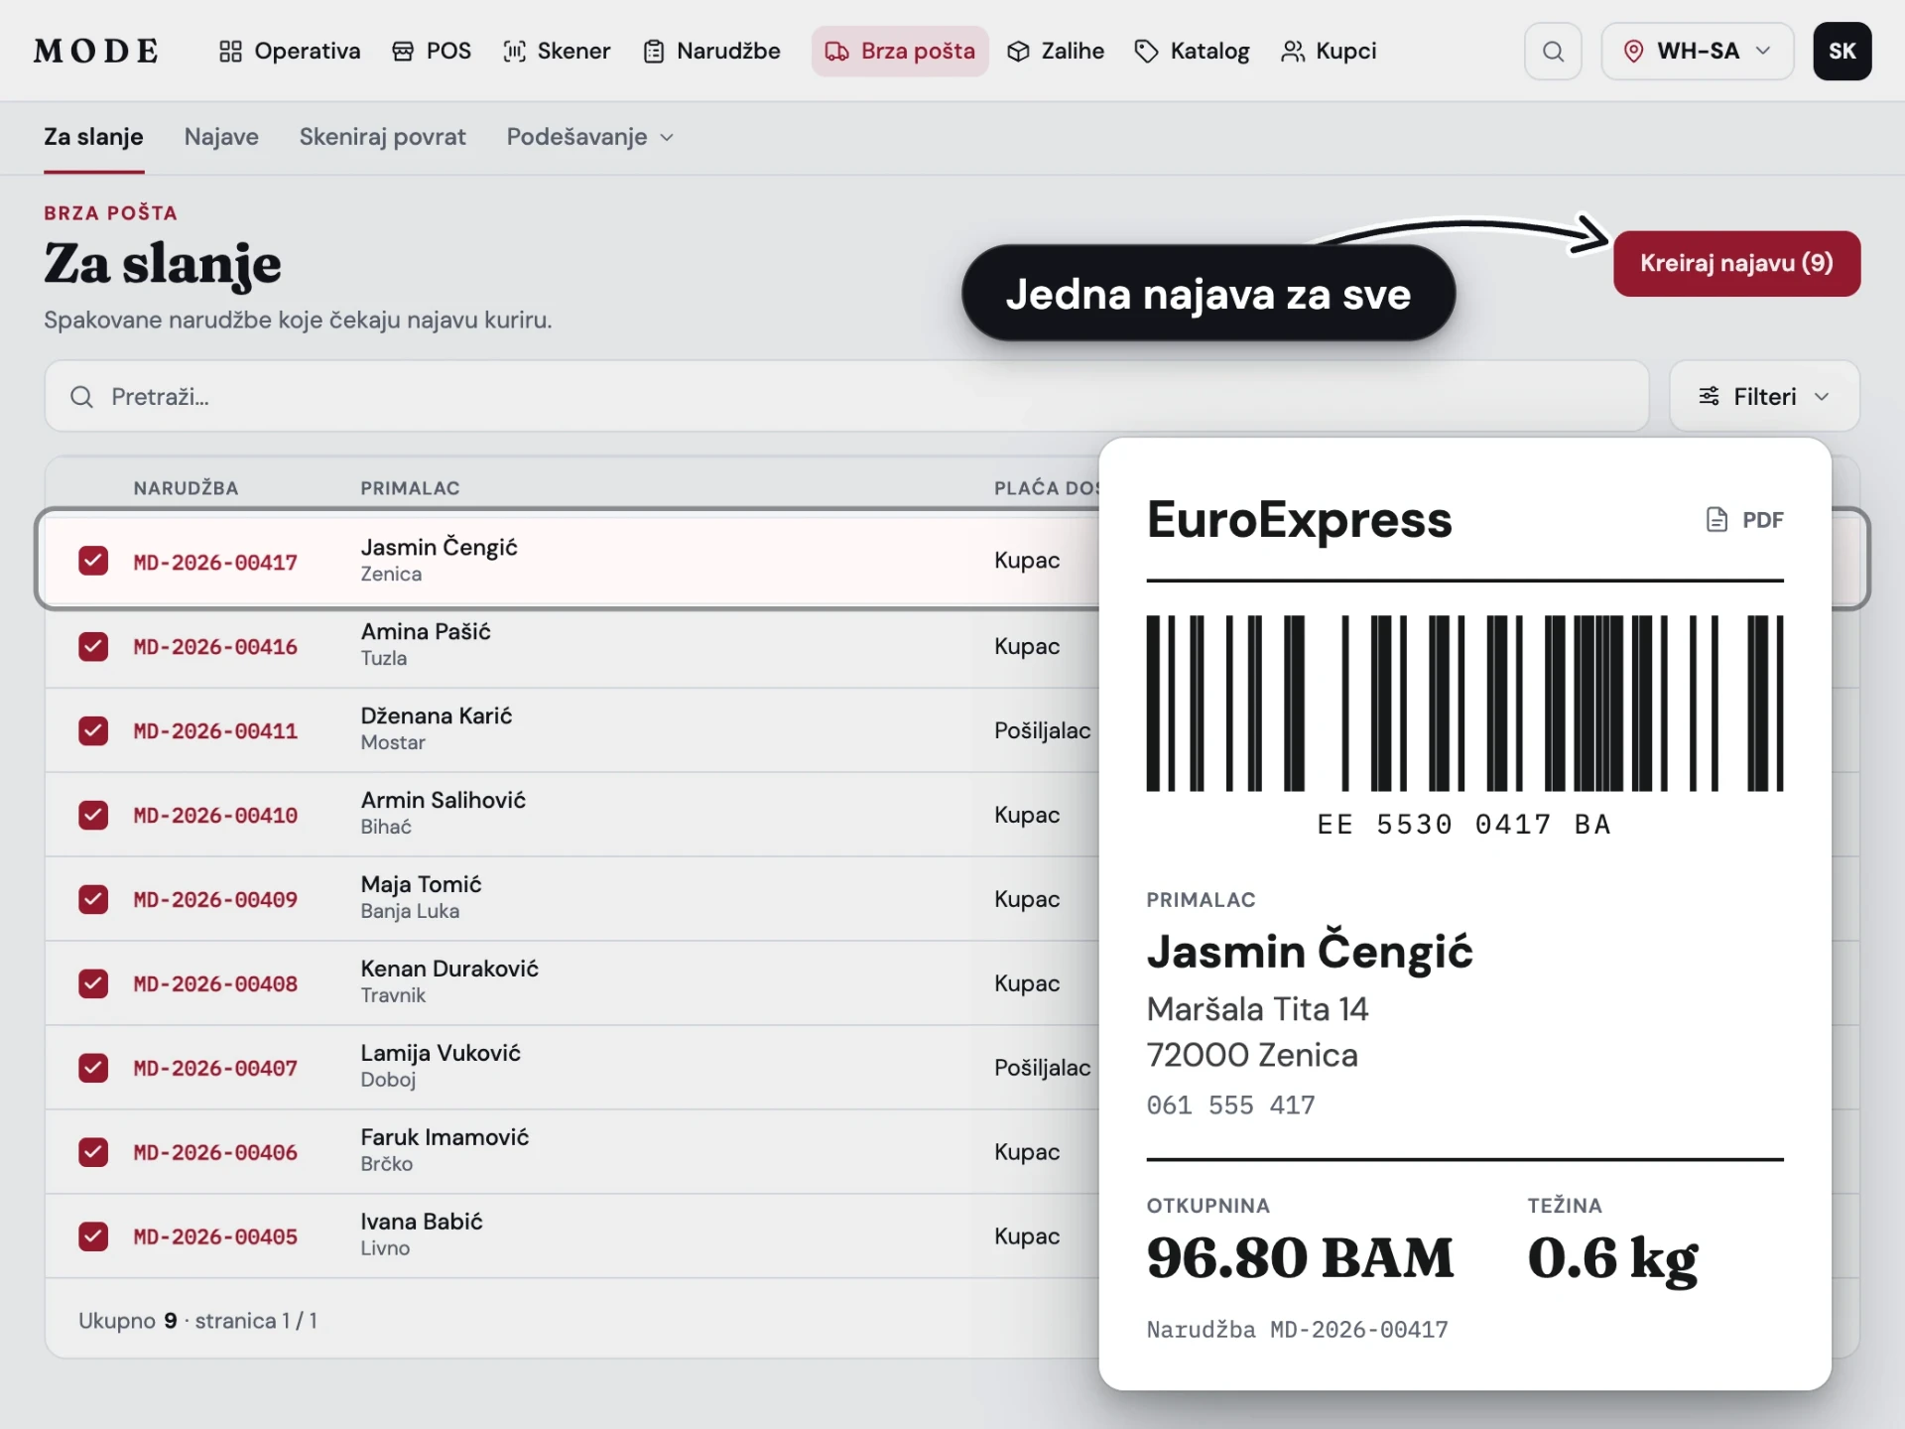Click the MODE logo
Image resolution: width=1905 pixels, height=1429 pixels.
96,52
